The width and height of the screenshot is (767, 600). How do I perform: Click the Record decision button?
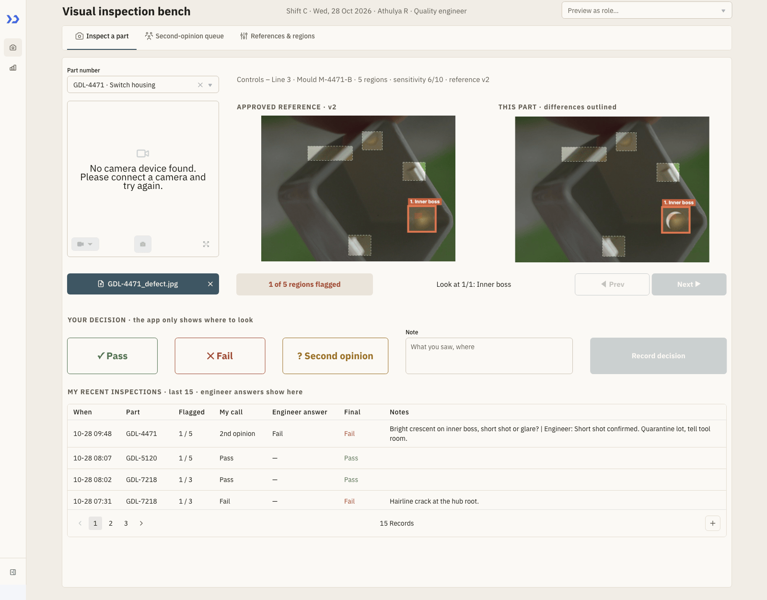[658, 356]
